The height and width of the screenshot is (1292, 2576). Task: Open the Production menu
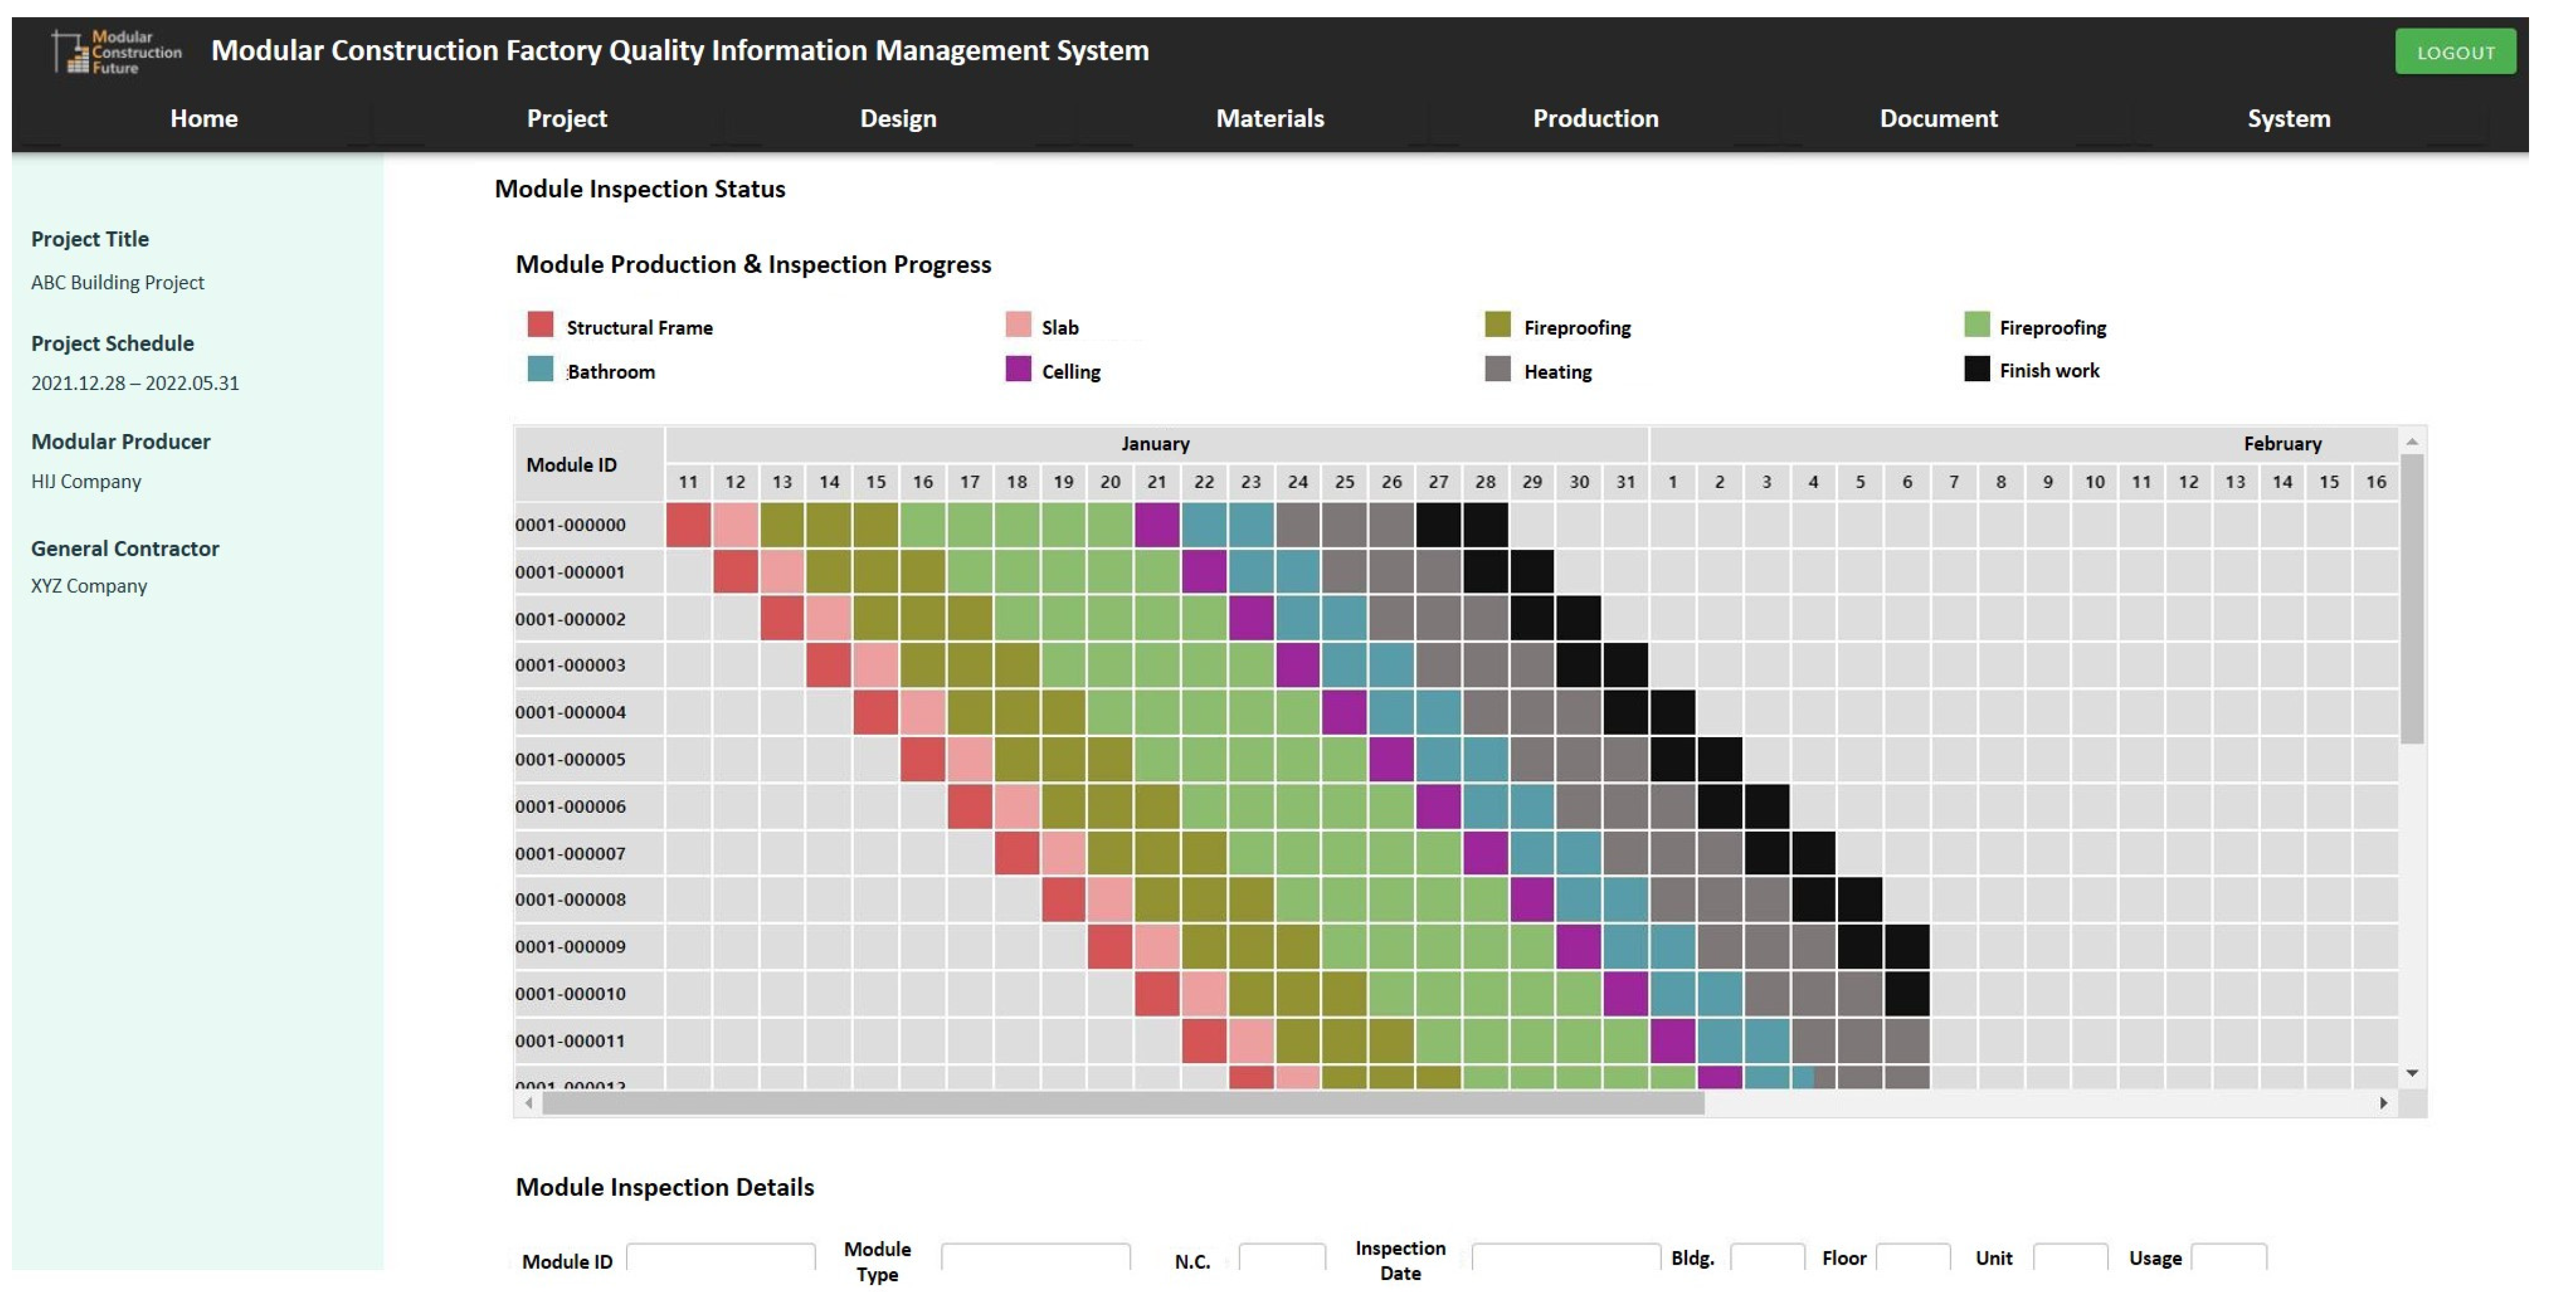tap(1595, 118)
